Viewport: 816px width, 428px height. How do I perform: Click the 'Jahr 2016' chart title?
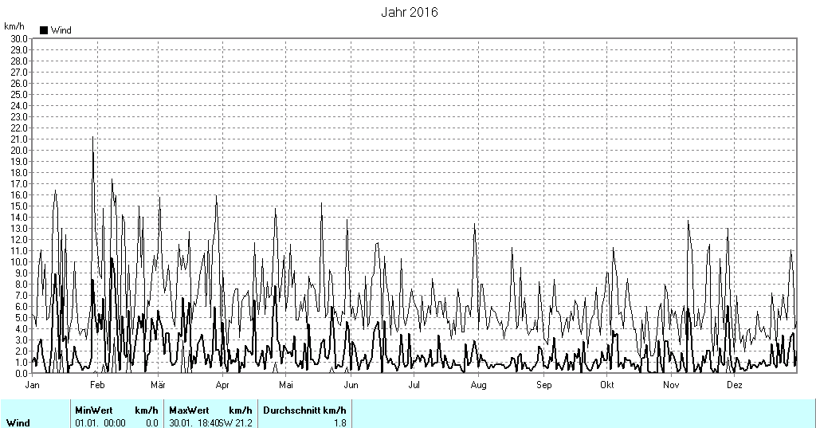[409, 13]
